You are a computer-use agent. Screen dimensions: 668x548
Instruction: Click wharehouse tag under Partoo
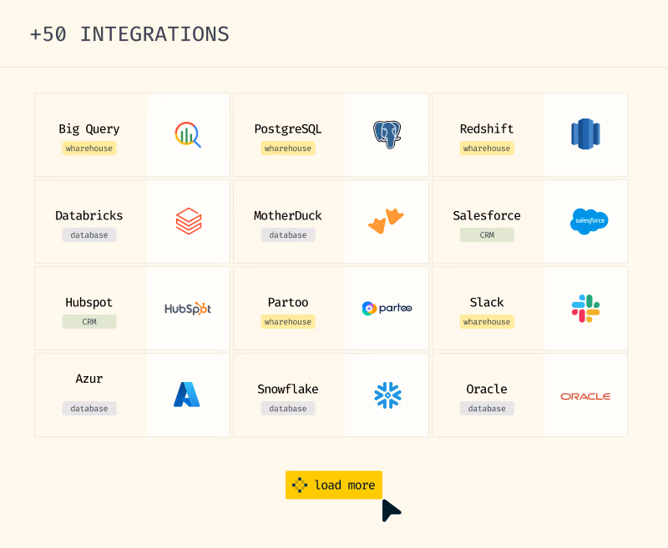tap(288, 322)
